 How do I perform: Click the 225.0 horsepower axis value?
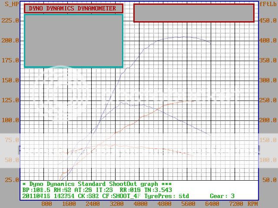pos(10,20)
